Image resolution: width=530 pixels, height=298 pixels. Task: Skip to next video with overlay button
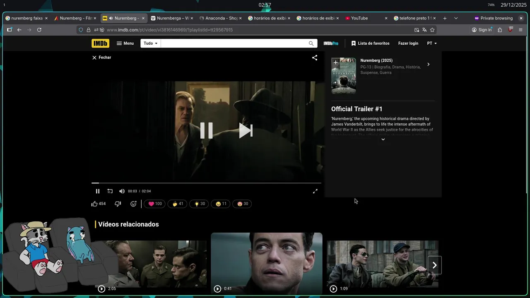tap(246, 130)
